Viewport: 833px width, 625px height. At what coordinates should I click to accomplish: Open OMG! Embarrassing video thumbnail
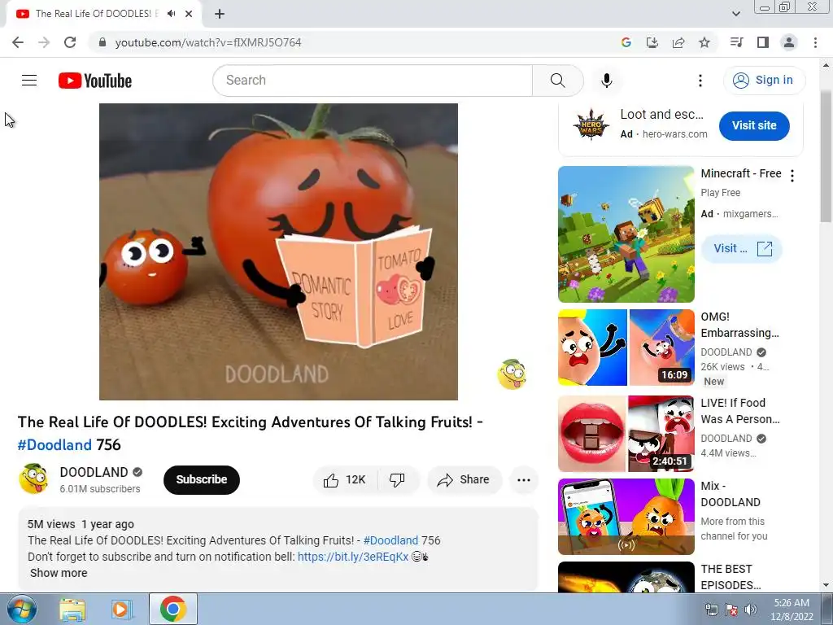coord(626,347)
